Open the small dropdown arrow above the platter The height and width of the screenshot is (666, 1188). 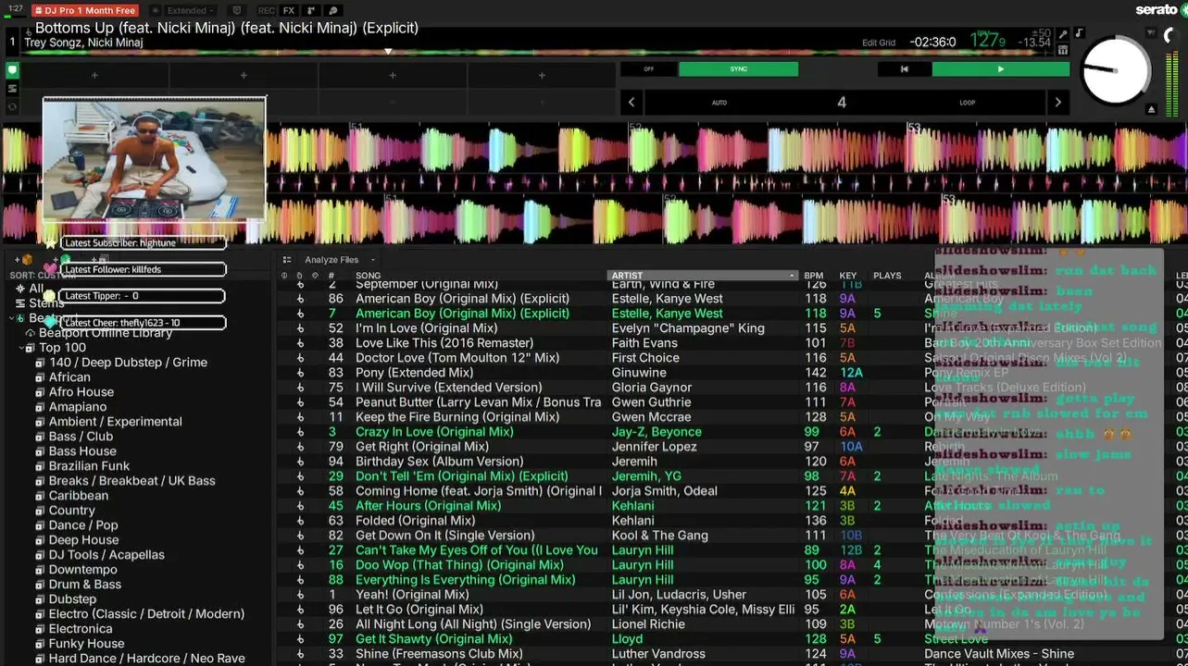click(1150, 34)
